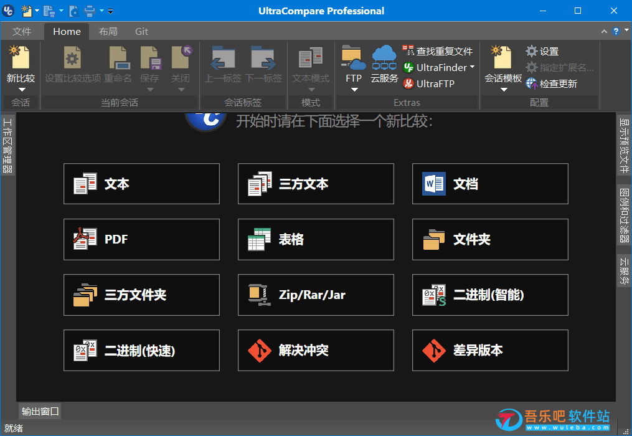Open the 显示预览文件 side panel

[624, 145]
